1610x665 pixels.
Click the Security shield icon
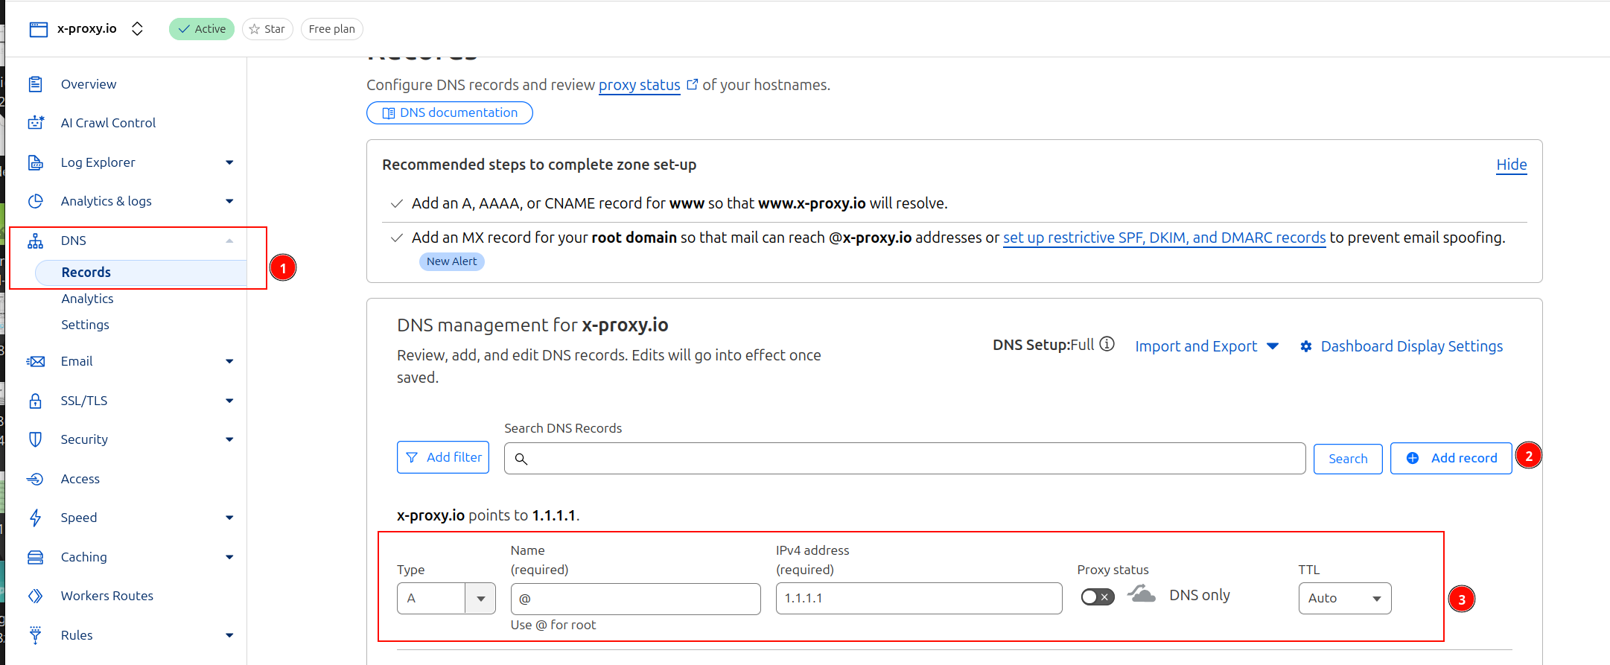point(35,439)
